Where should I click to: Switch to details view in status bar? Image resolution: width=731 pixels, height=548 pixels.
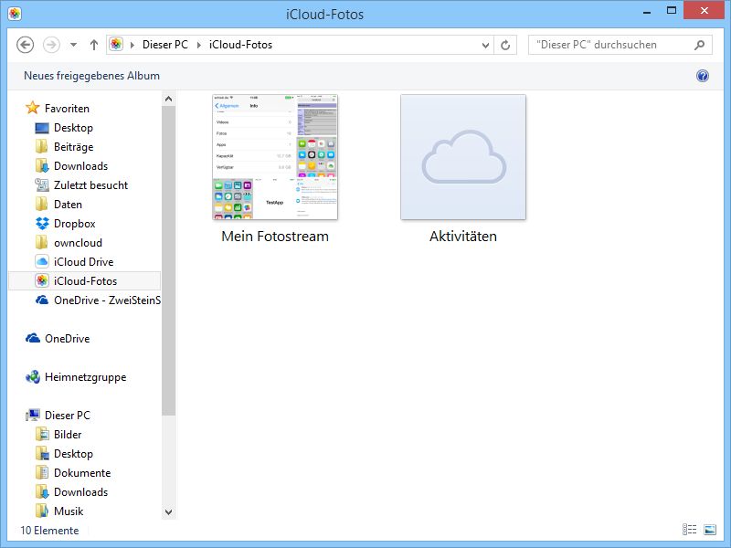[x=689, y=529]
